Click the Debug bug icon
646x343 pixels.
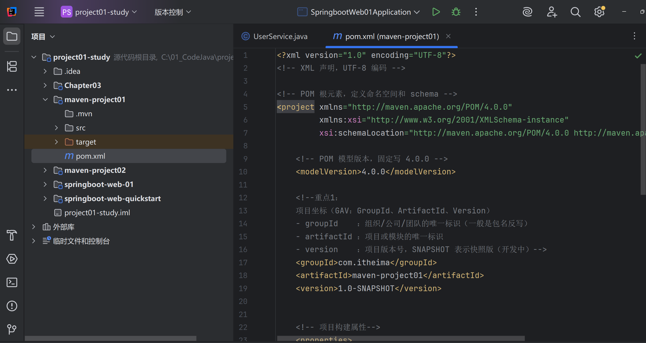[x=456, y=12]
